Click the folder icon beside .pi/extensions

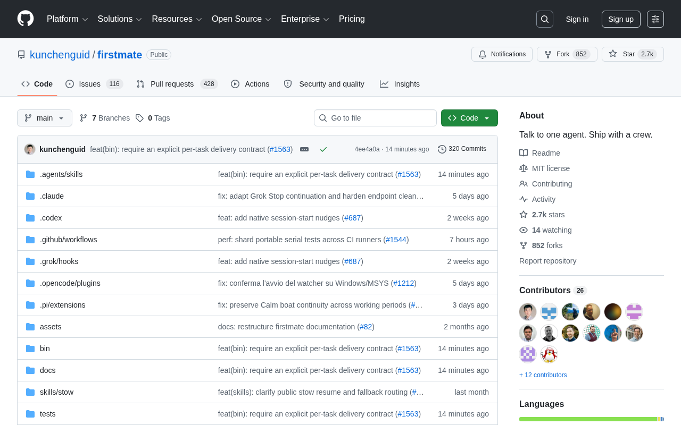tap(30, 305)
